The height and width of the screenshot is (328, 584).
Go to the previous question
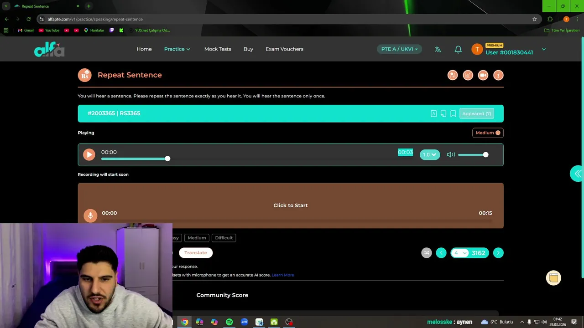[x=441, y=253]
